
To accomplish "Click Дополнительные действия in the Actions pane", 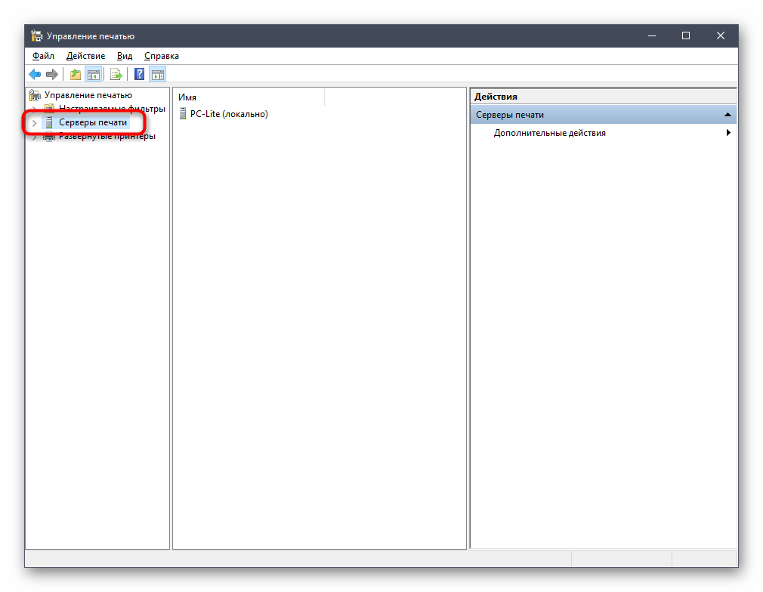I will (549, 133).
